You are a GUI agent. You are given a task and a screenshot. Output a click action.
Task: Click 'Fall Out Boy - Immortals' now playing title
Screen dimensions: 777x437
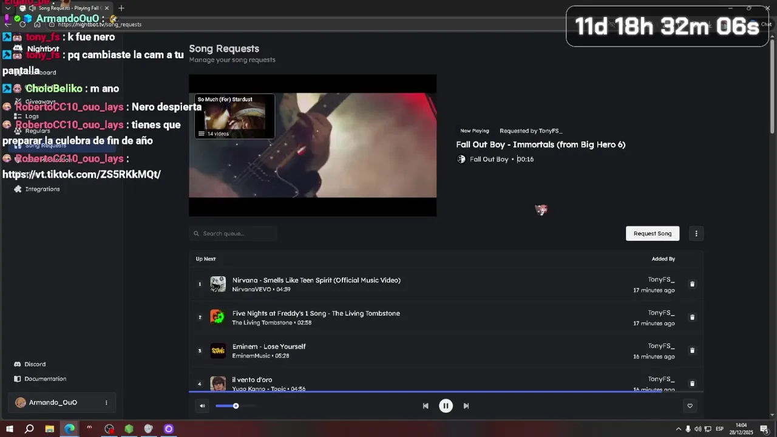[540, 144]
